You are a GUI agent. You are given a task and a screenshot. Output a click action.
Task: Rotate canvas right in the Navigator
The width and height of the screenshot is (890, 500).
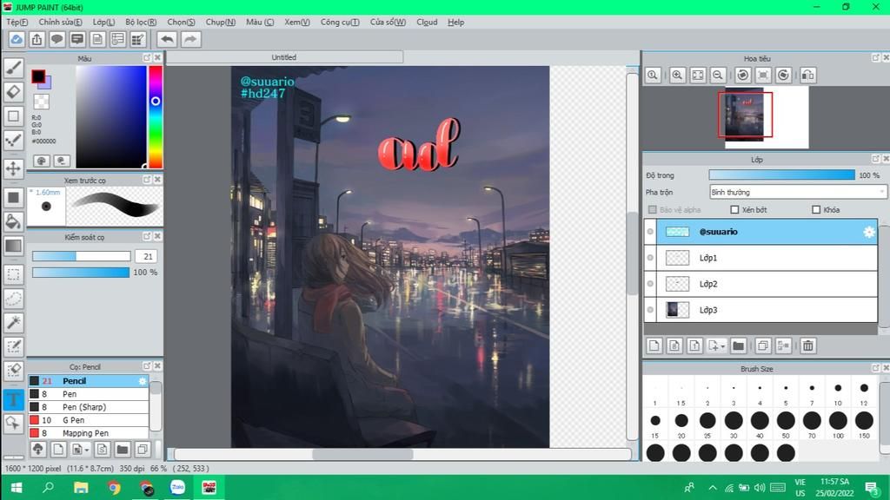pos(784,75)
